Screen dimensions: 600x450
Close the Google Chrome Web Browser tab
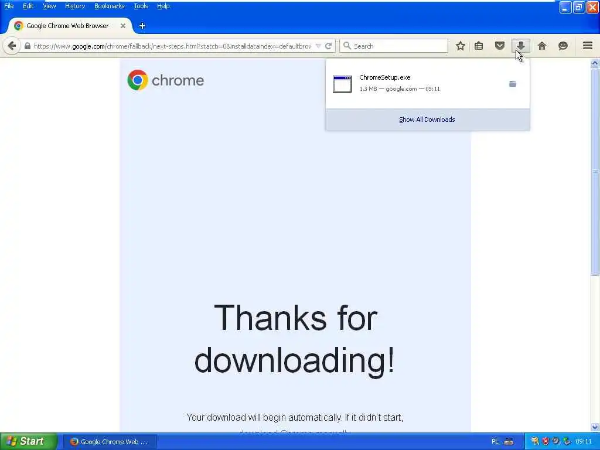coord(123,26)
